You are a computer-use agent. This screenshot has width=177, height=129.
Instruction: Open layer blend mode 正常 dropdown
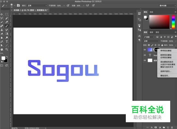tap(151, 41)
